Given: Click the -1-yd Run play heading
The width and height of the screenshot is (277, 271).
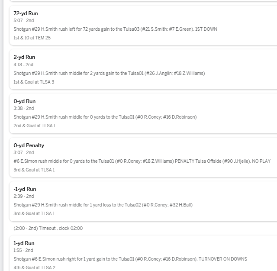Looking at the screenshot, I should (25, 189).
